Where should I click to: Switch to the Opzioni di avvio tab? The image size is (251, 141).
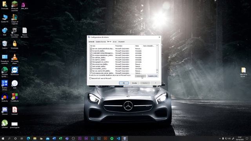pos(101,42)
